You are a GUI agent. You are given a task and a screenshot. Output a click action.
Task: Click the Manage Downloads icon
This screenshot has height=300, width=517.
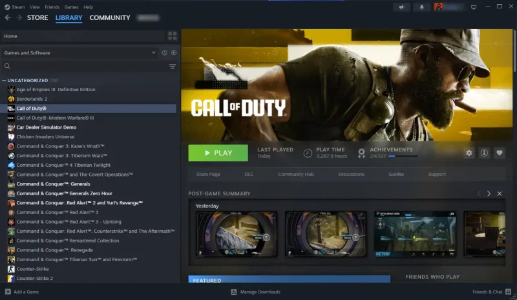point(234,292)
